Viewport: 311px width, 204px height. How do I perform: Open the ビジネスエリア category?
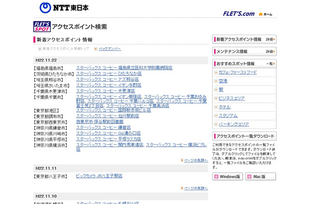pos(231,98)
